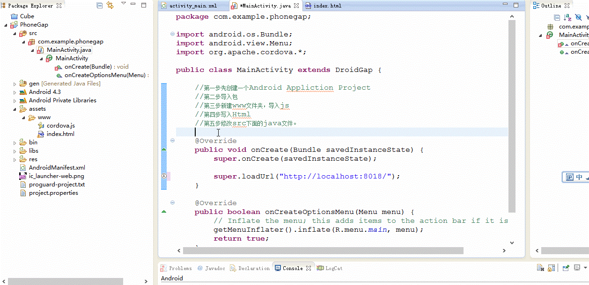Click error marker beside loadUrl line
Image resolution: width=589 pixels, height=285 pixels.
coord(164,176)
